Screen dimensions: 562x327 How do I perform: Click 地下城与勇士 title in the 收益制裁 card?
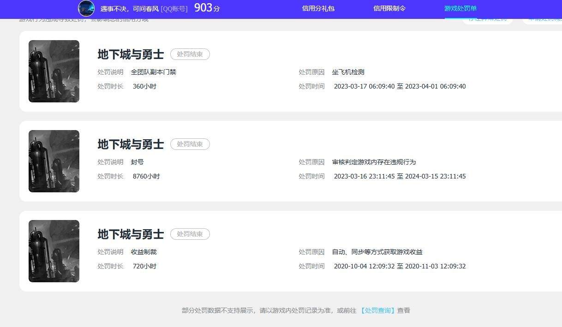131,234
